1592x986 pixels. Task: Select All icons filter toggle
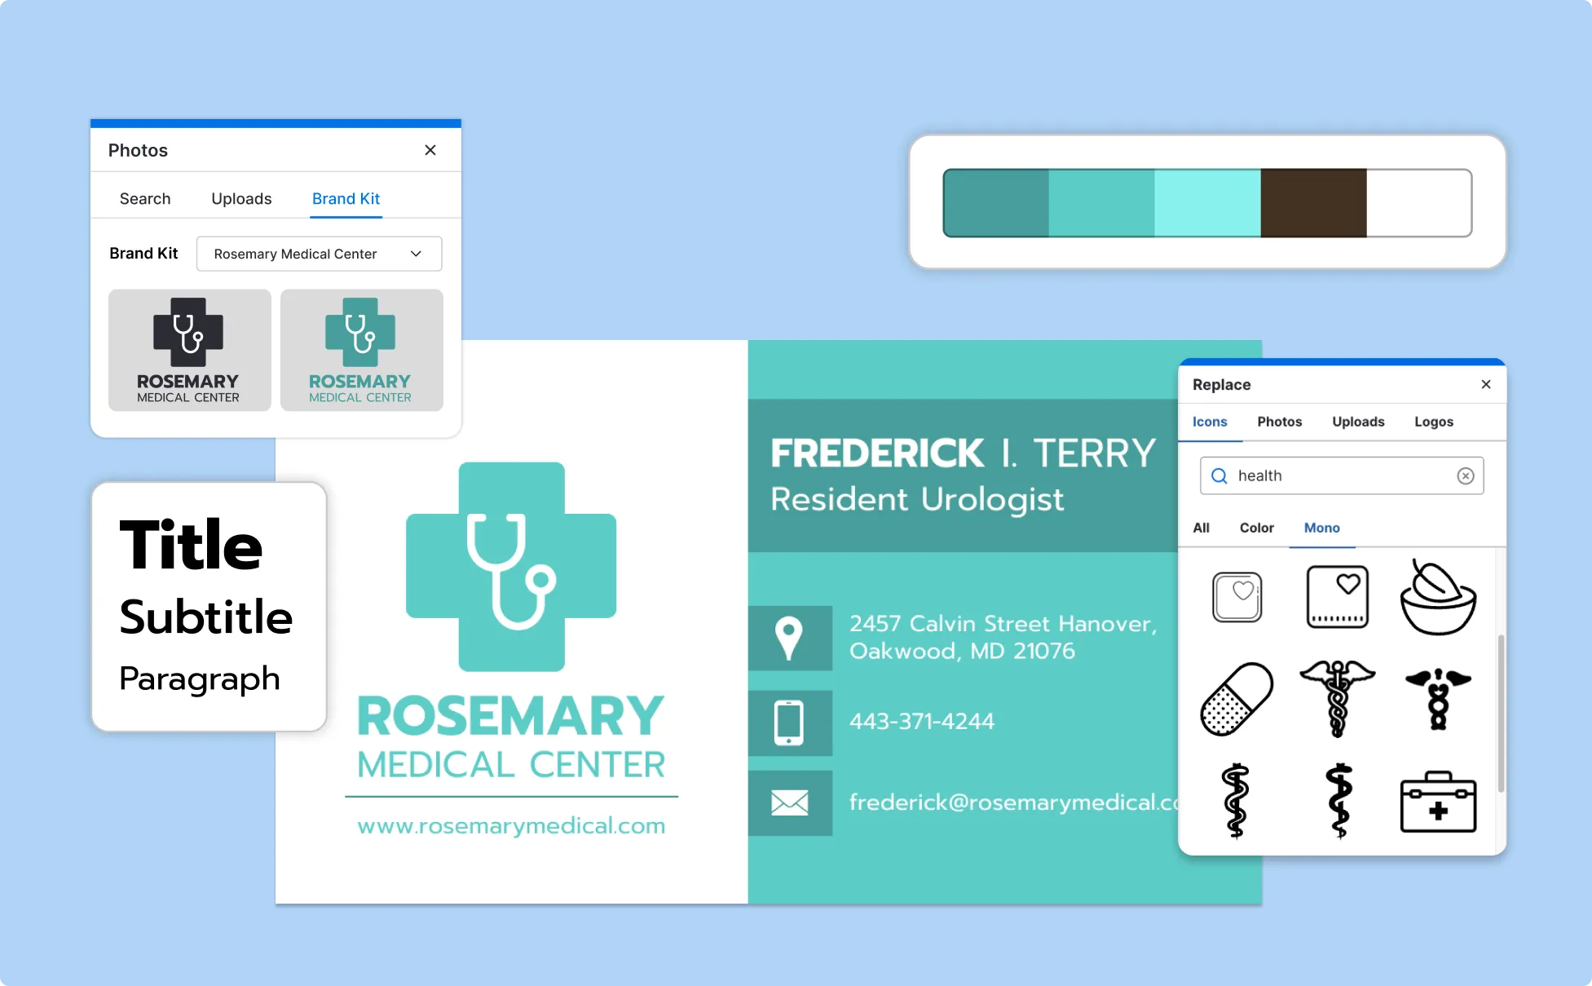1202,527
